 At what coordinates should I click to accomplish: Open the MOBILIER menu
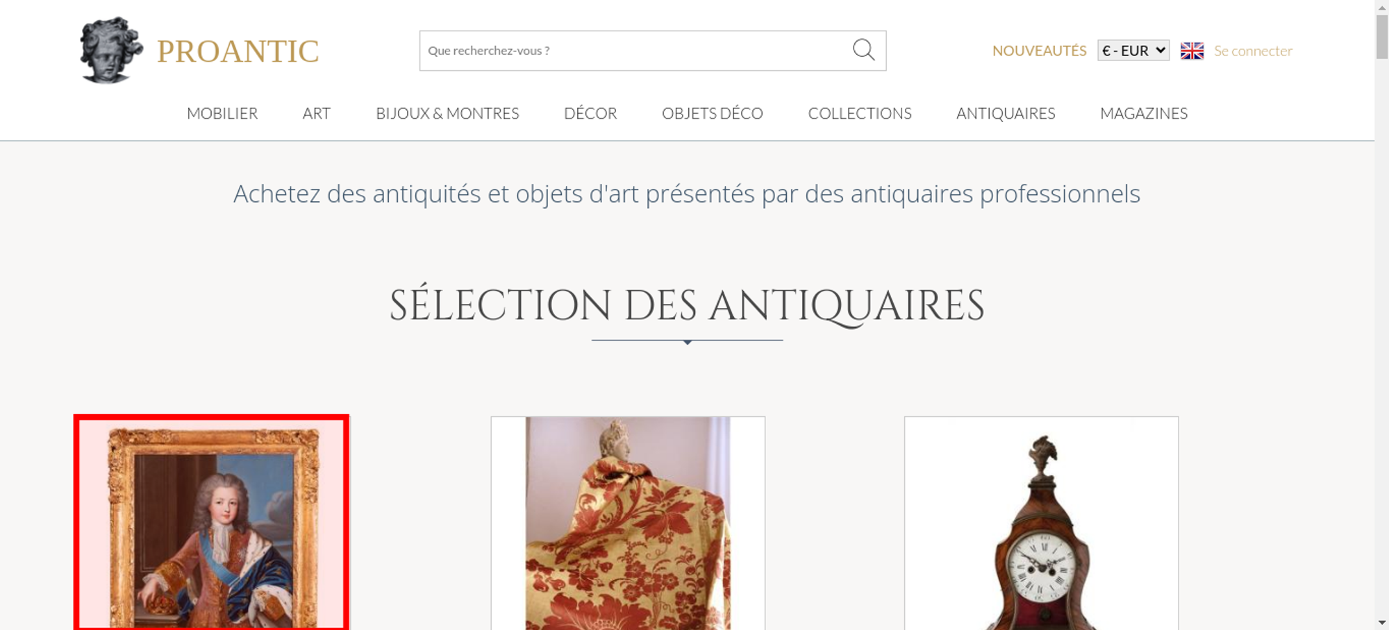222,113
